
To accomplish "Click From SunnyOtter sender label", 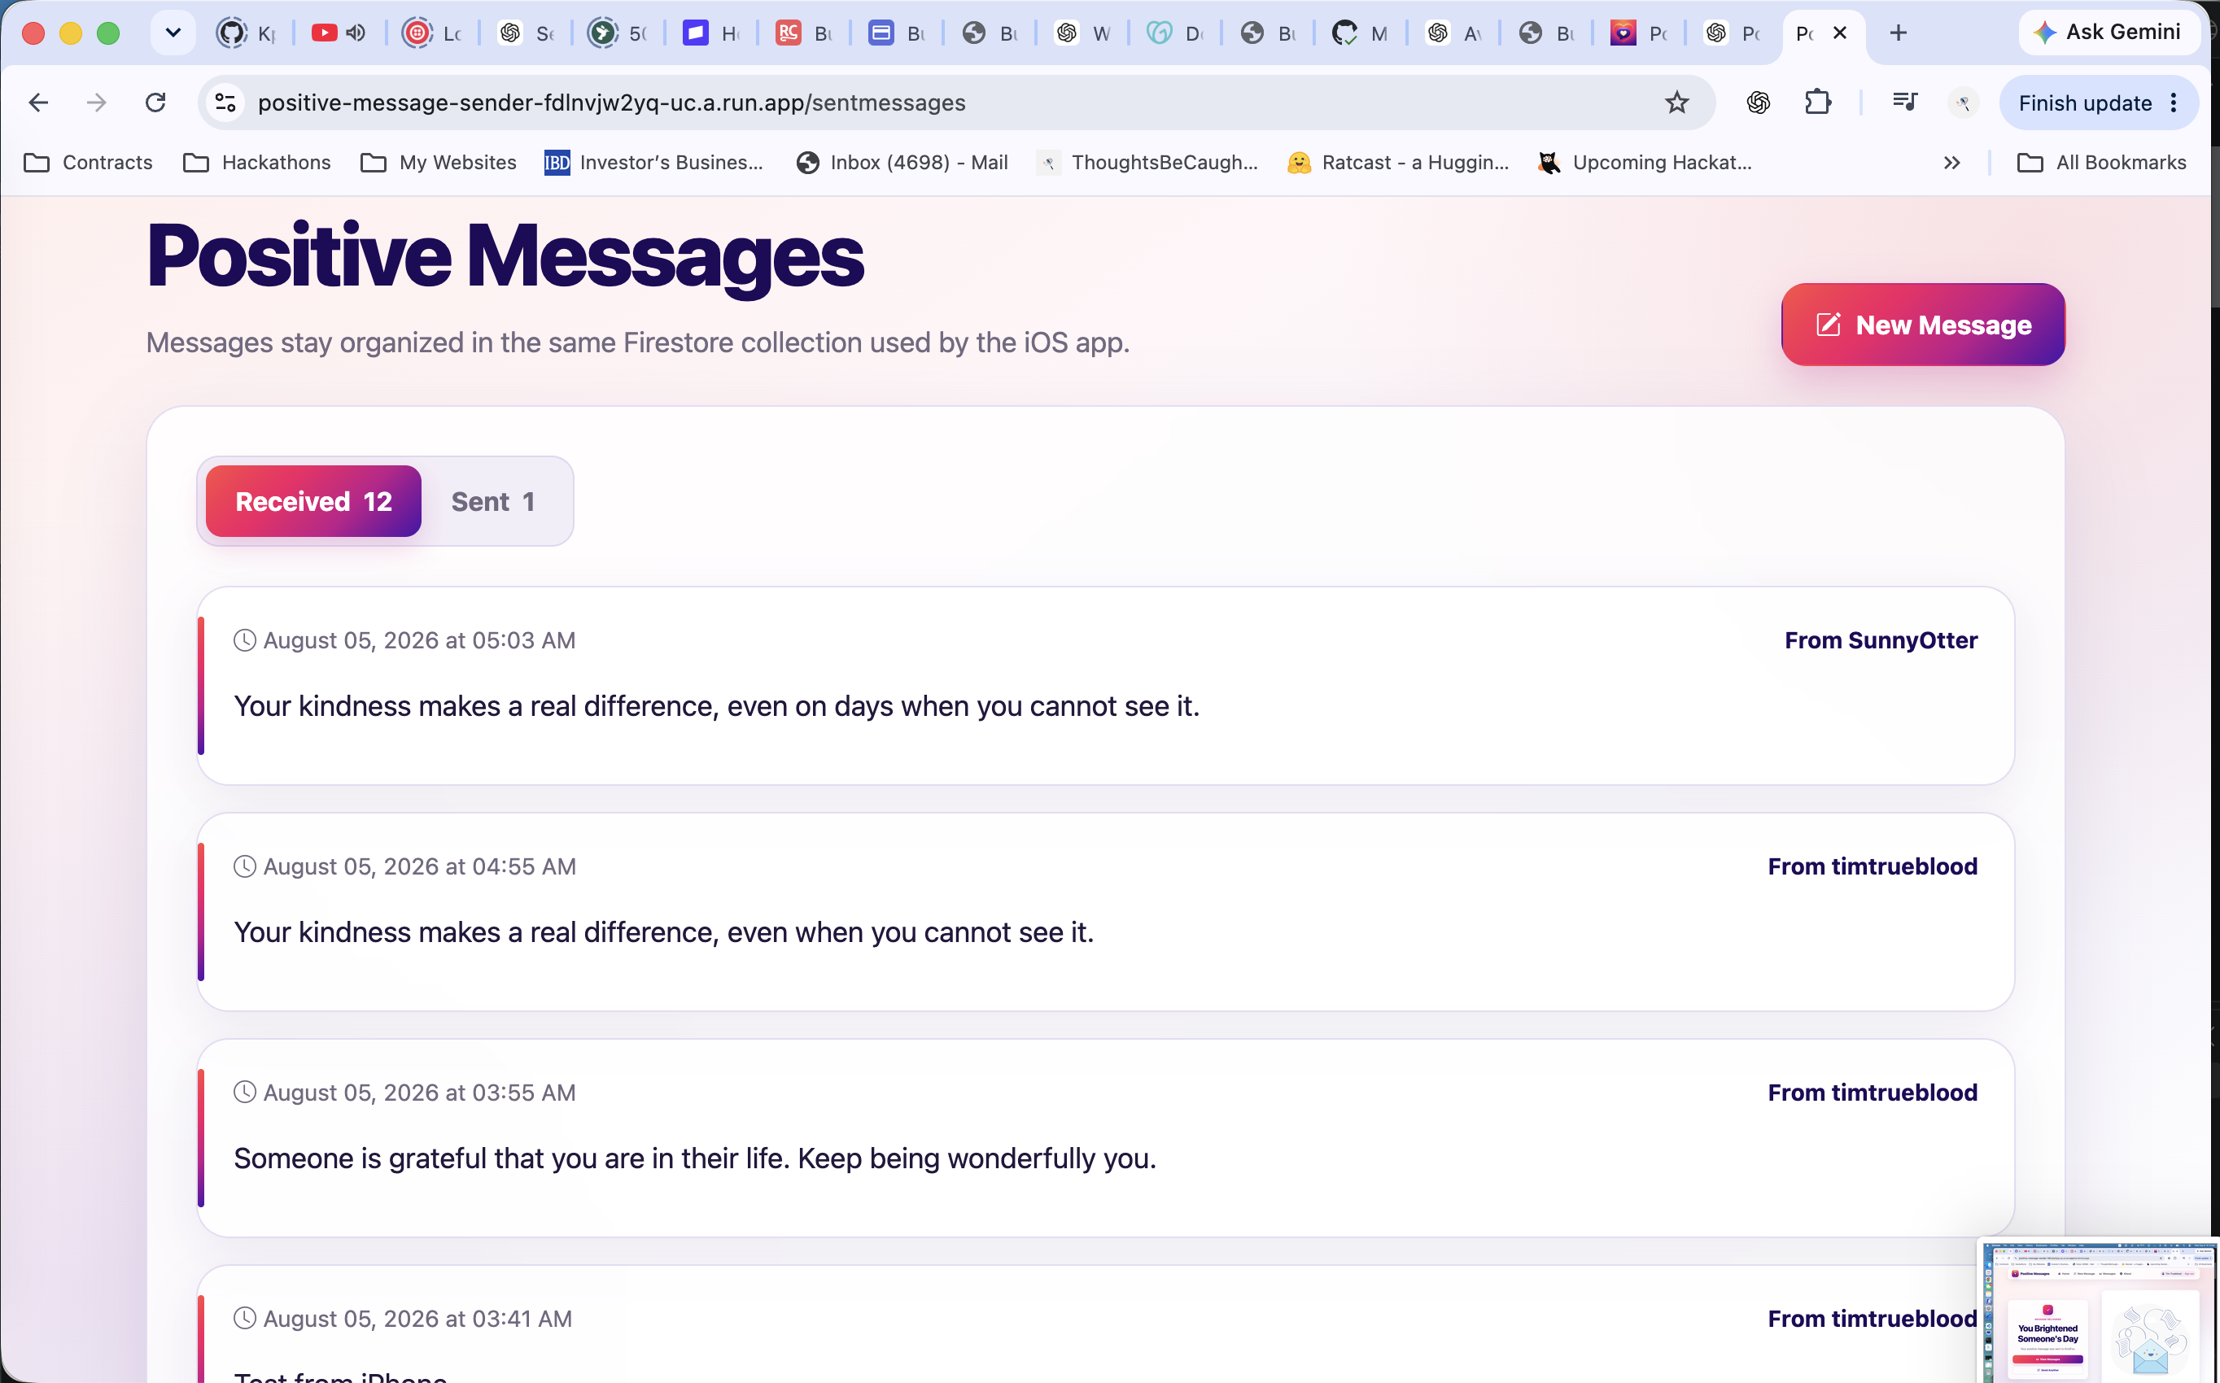I will point(1881,640).
